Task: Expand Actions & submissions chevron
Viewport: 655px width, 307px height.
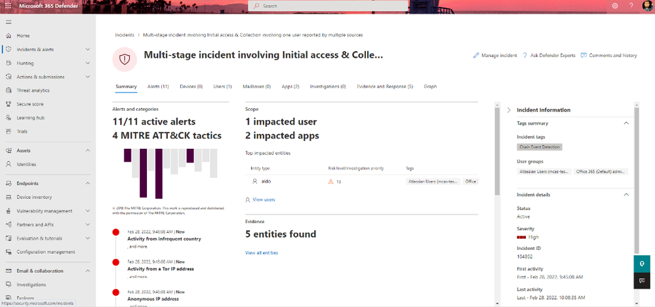Action: 88,77
